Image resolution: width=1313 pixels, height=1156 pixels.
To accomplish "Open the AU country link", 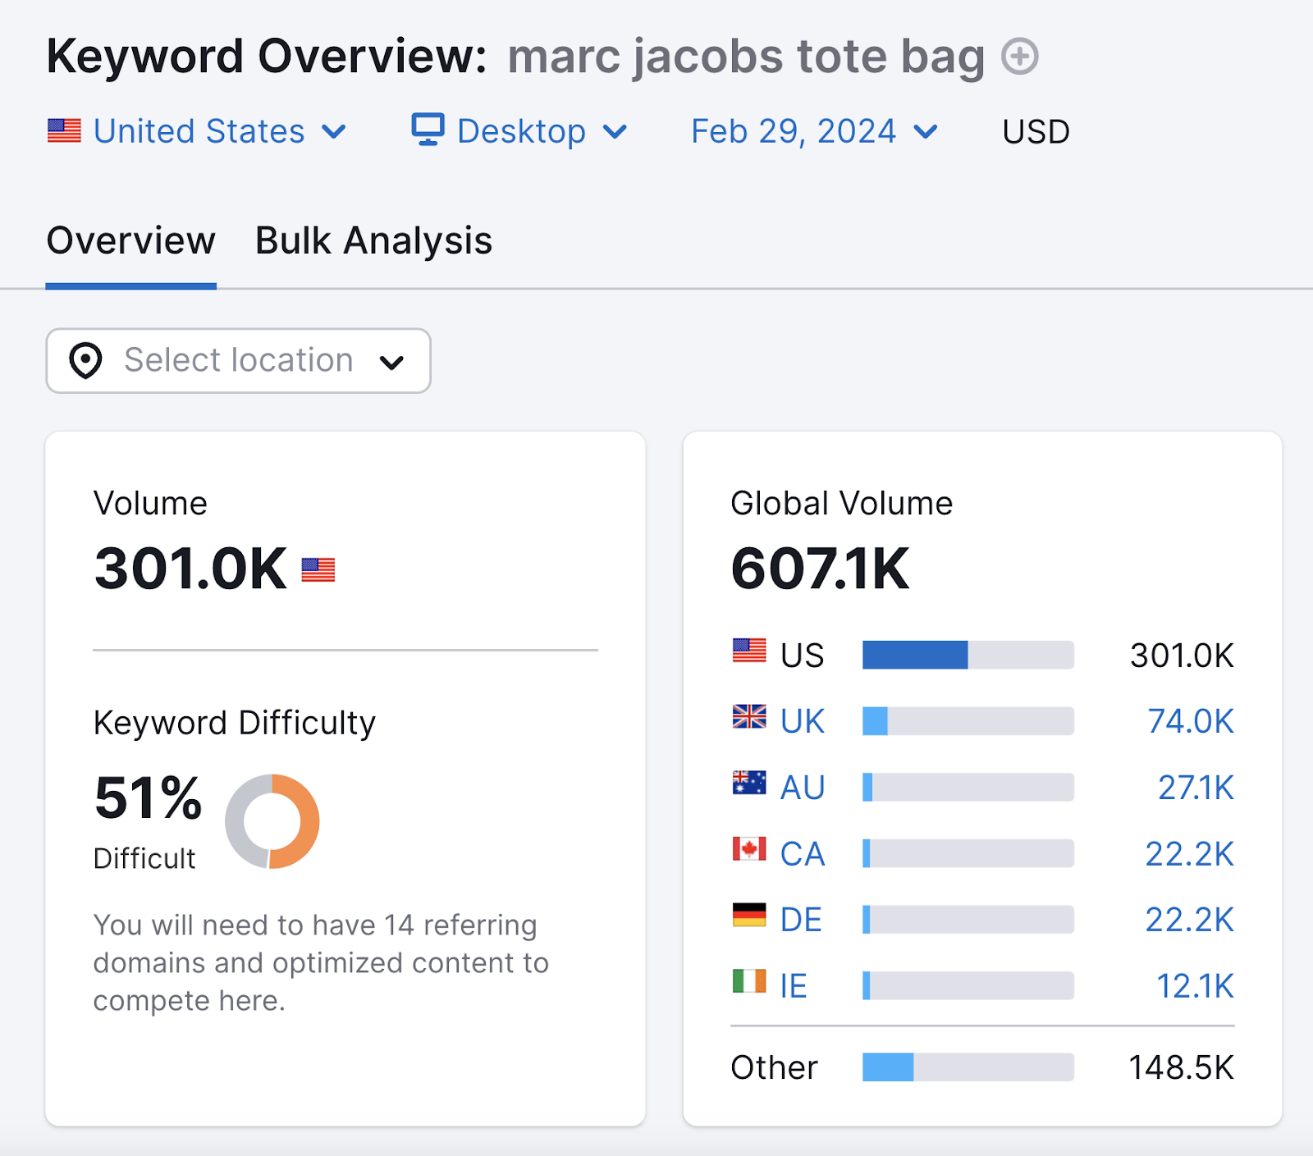I will (x=803, y=788).
